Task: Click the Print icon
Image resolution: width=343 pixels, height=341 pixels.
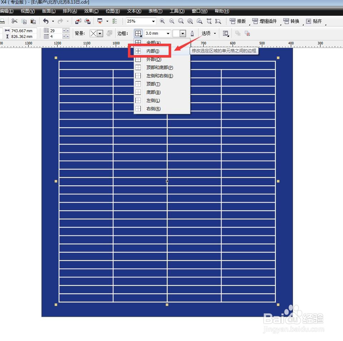Action: (3, 21)
